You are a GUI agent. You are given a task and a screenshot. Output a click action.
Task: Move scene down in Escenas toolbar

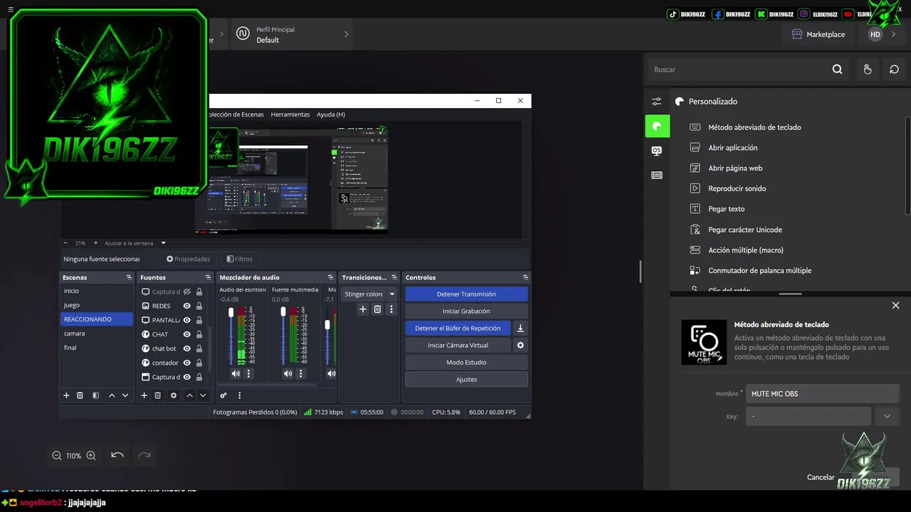[x=125, y=395]
